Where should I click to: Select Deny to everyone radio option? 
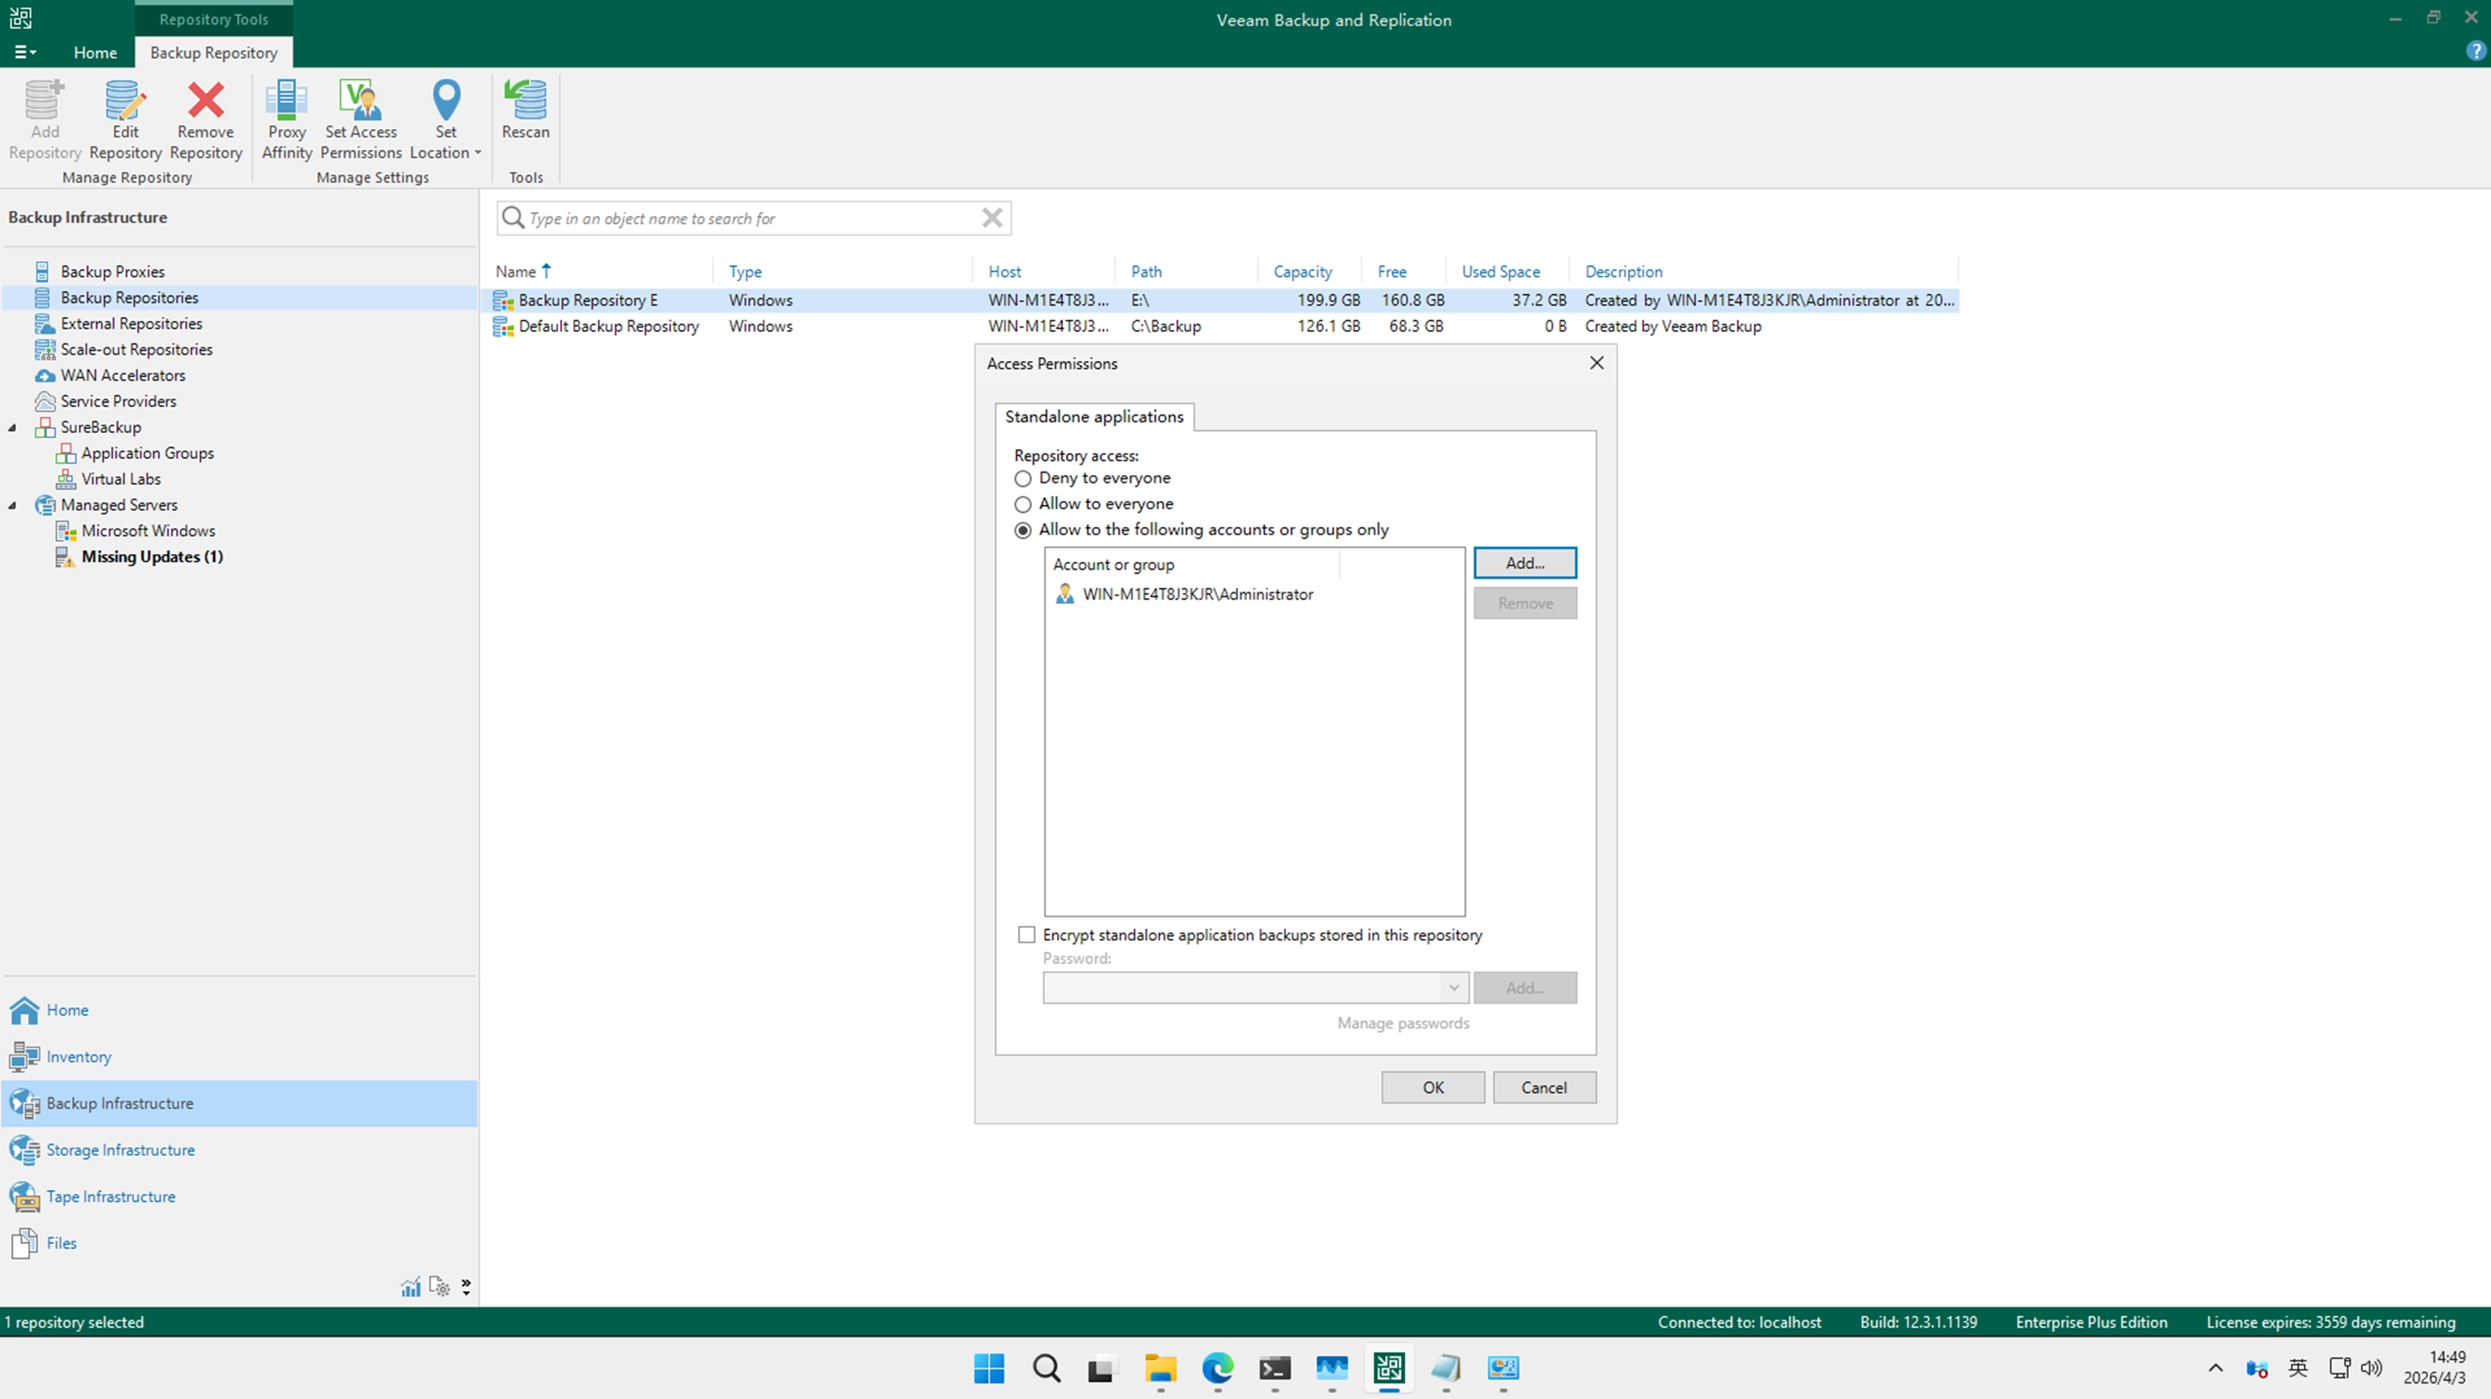tap(1022, 478)
